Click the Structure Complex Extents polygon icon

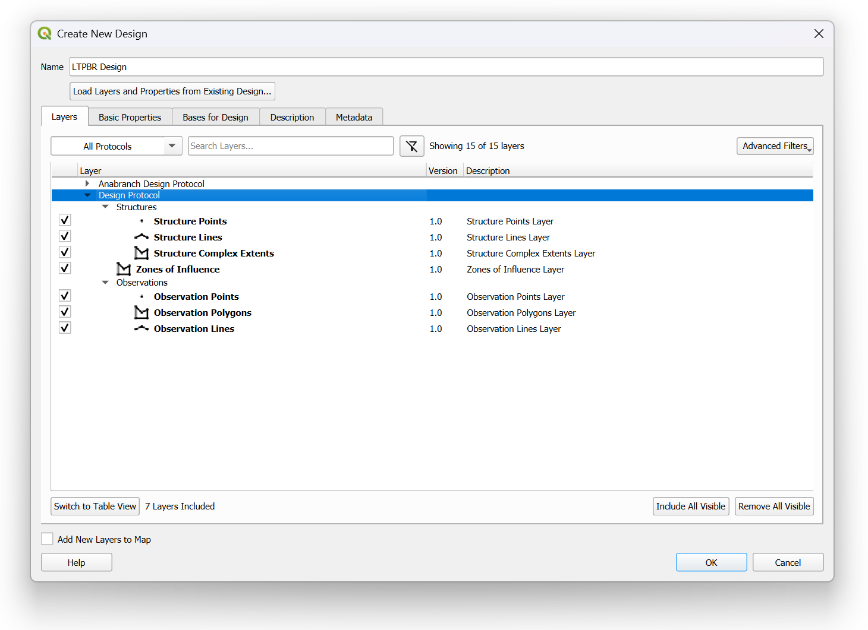point(141,254)
